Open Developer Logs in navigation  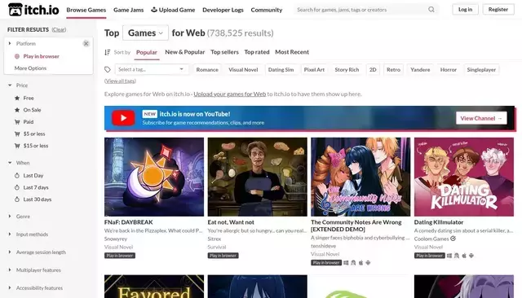point(223,10)
